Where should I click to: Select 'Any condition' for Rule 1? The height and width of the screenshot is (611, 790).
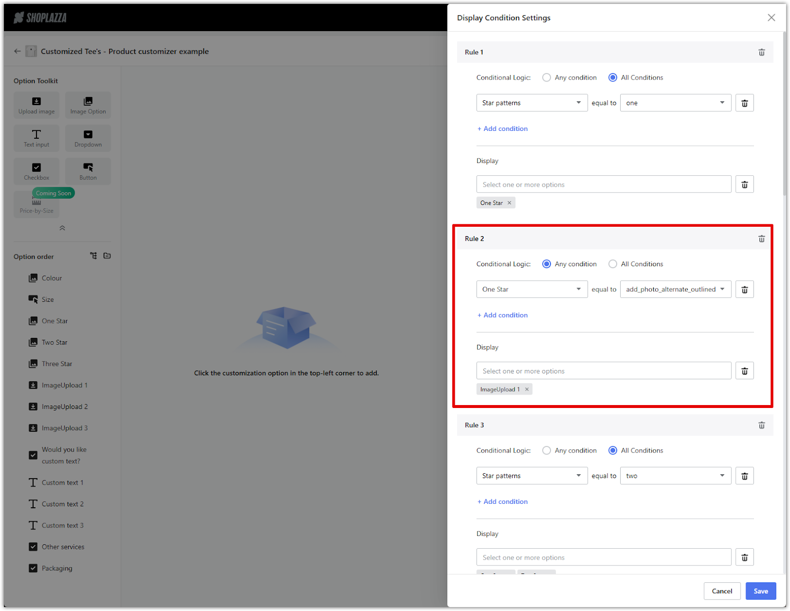(547, 78)
